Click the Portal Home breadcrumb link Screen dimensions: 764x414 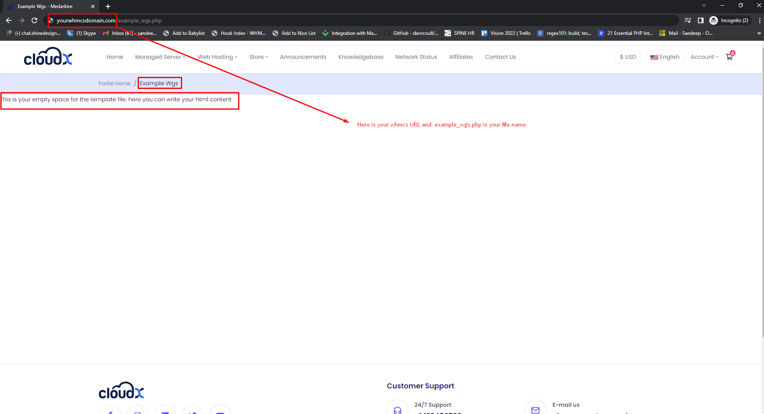pyautogui.click(x=114, y=83)
